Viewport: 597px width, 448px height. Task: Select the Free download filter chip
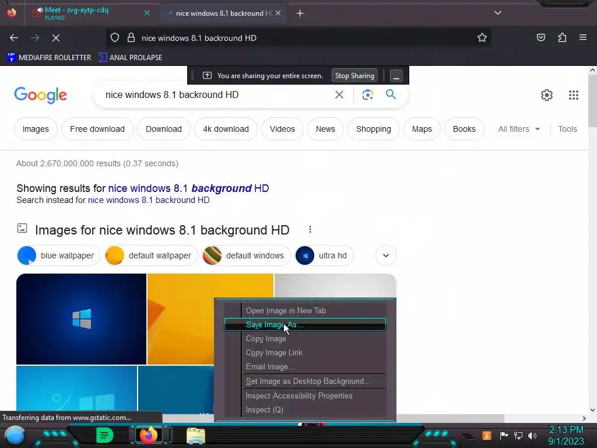coord(97,129)
